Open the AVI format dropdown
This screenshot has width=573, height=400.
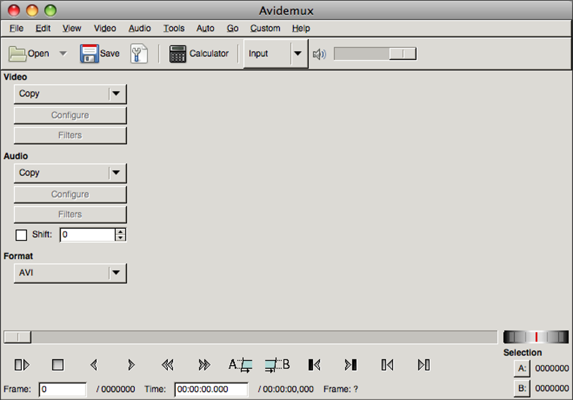click(x=70, y=273)
